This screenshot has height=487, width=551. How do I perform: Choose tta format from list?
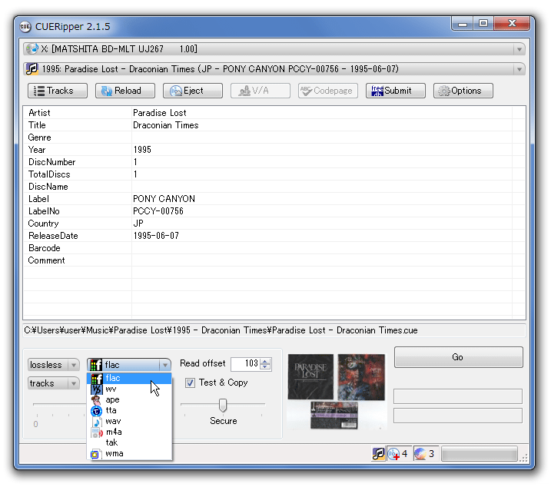click(129, 410)
